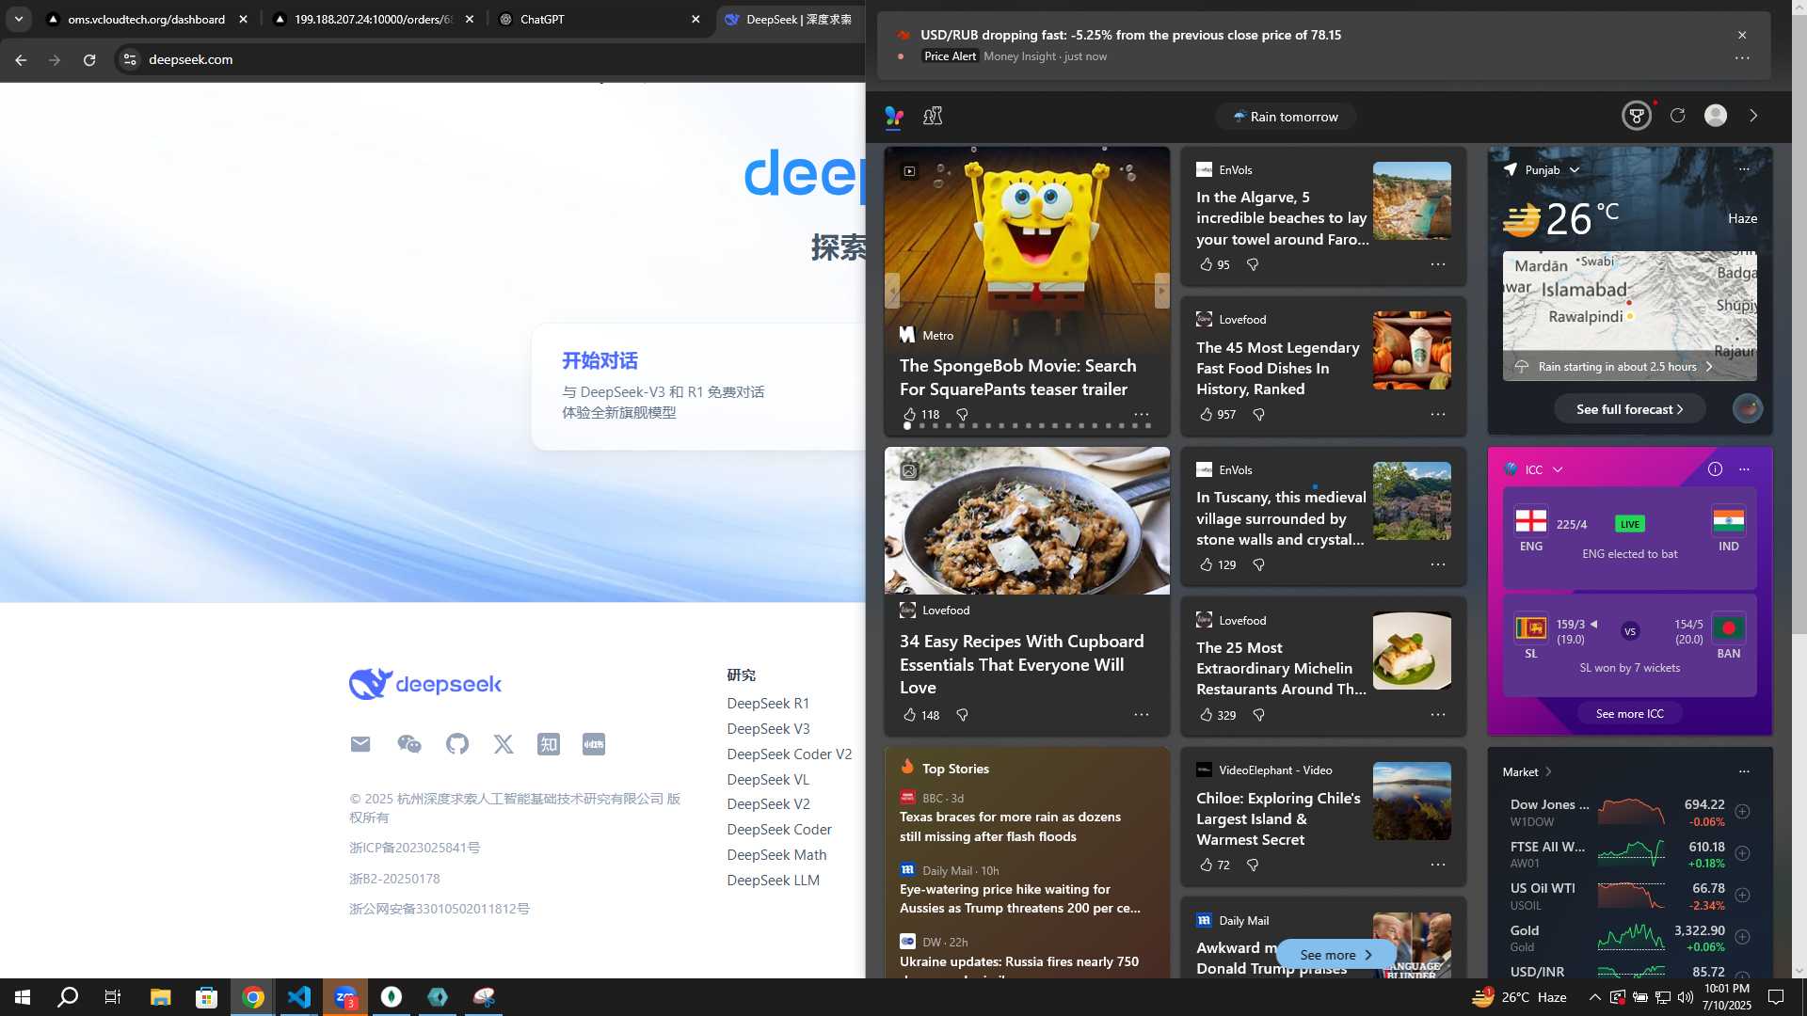Go to previous slide on SpongeBob carousel
This screenshot has height=1016, width=1807.
(x=892, y=291)
